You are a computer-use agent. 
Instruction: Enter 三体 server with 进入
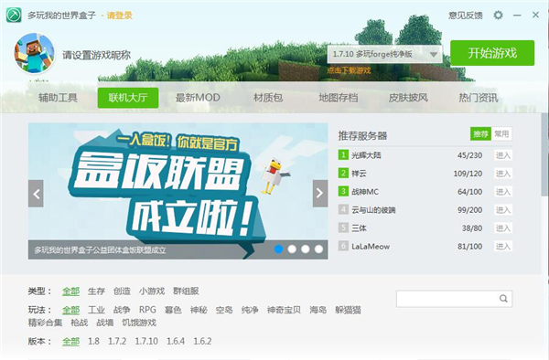[x=502, y=228]
